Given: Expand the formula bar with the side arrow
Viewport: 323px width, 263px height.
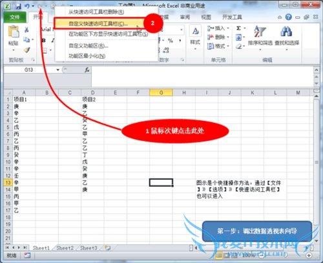Looking at the screenshot, I should (317, 70).
